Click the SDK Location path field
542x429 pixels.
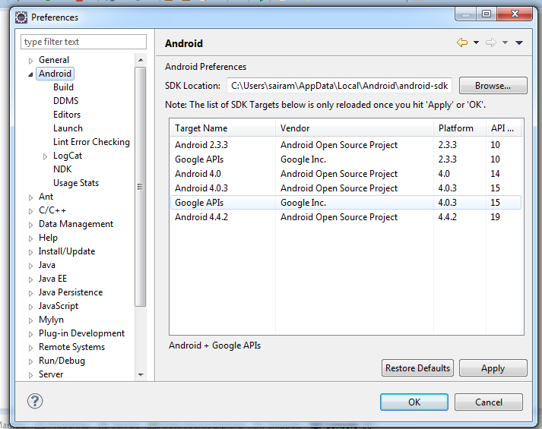point(339,86)
